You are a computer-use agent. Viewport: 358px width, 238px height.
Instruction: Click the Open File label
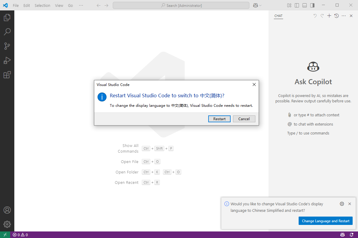(130, 162)
